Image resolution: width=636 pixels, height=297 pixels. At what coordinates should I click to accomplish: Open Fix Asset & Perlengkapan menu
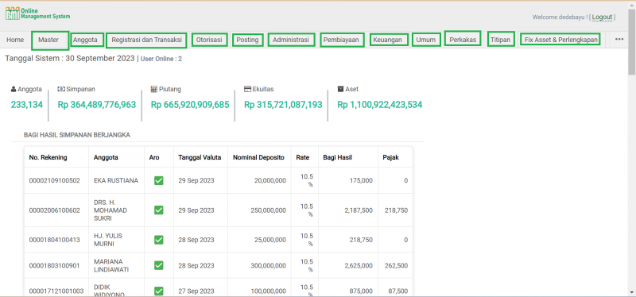(560, 40)
